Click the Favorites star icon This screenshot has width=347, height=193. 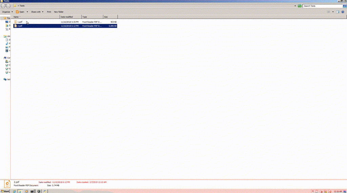click(x=5, y=18)
